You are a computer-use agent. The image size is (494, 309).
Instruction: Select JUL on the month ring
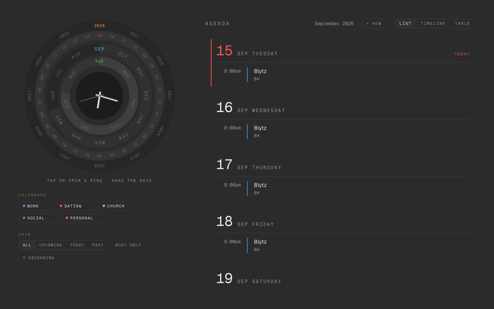click(59, 73)
